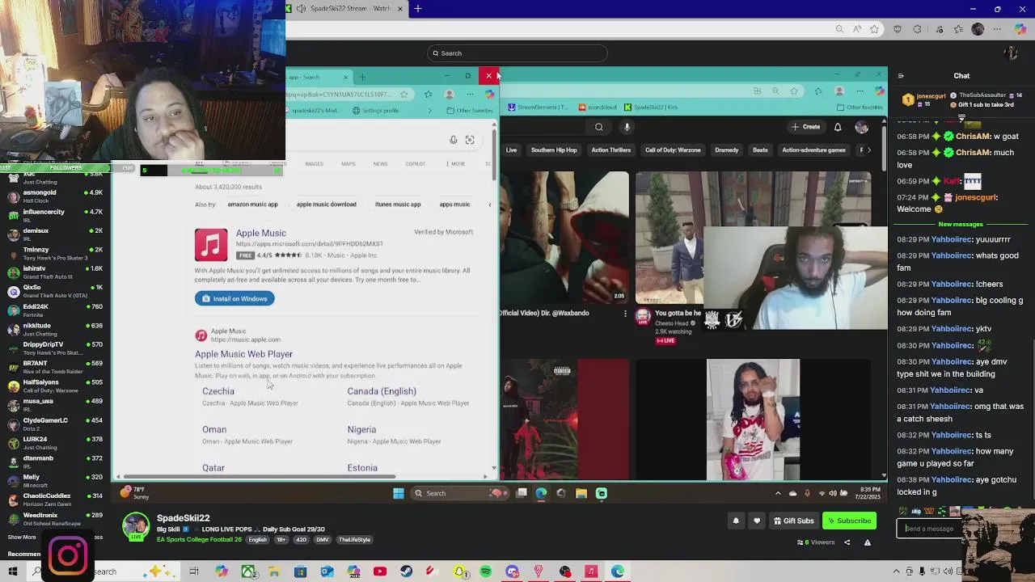This screenshot has height=582, width=1035.
Task: Click the apple music download suggestion chip
Action: coord(326,205)
